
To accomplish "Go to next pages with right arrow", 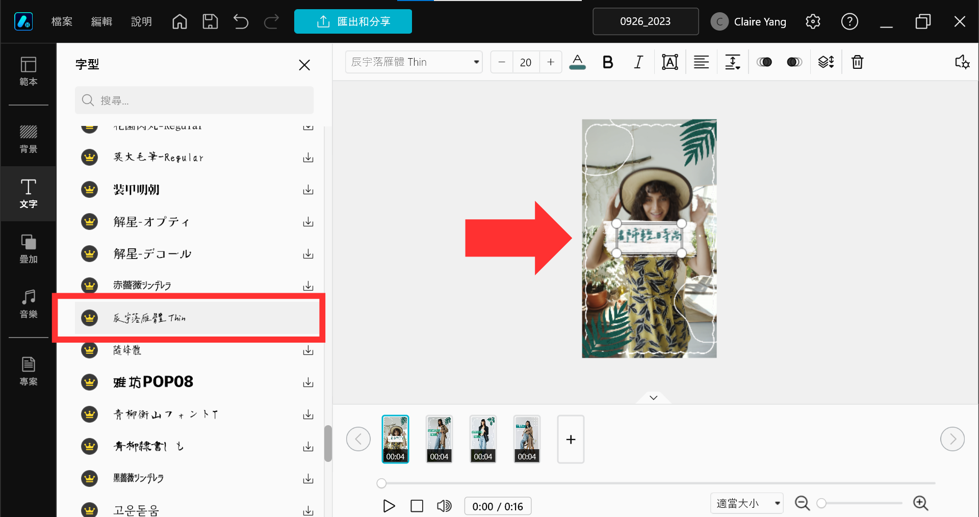I will (952, 439).
